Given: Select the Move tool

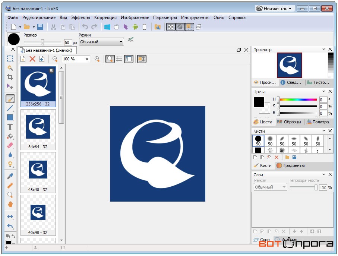Looking at the screenshot, I should (10, 86).
